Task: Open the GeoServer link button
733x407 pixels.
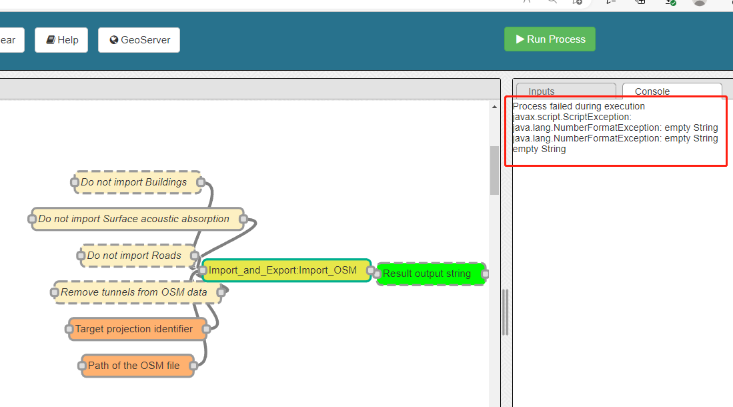Action: pos(139,40)
